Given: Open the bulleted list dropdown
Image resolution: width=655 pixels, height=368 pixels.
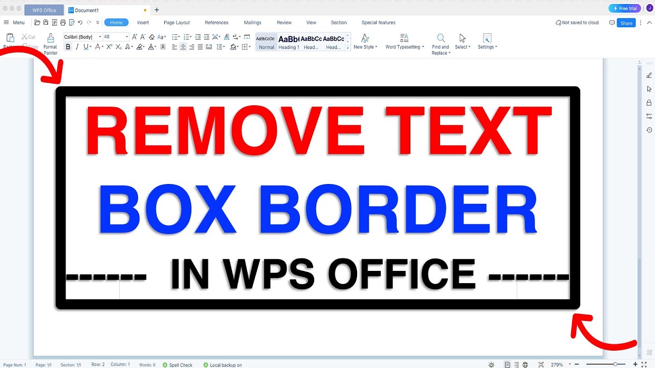Looking at the screenshot, I should click(179, 37).
